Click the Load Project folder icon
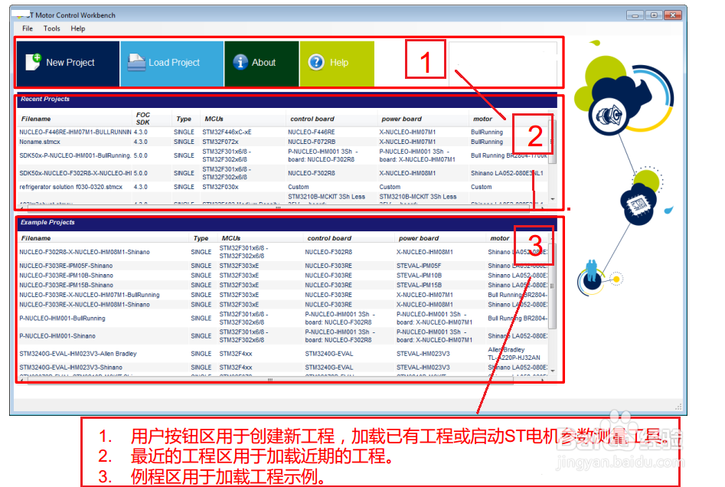 136,63
